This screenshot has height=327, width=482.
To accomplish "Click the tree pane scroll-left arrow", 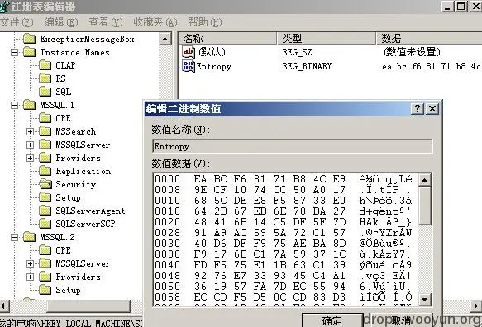I will point(4,306).
